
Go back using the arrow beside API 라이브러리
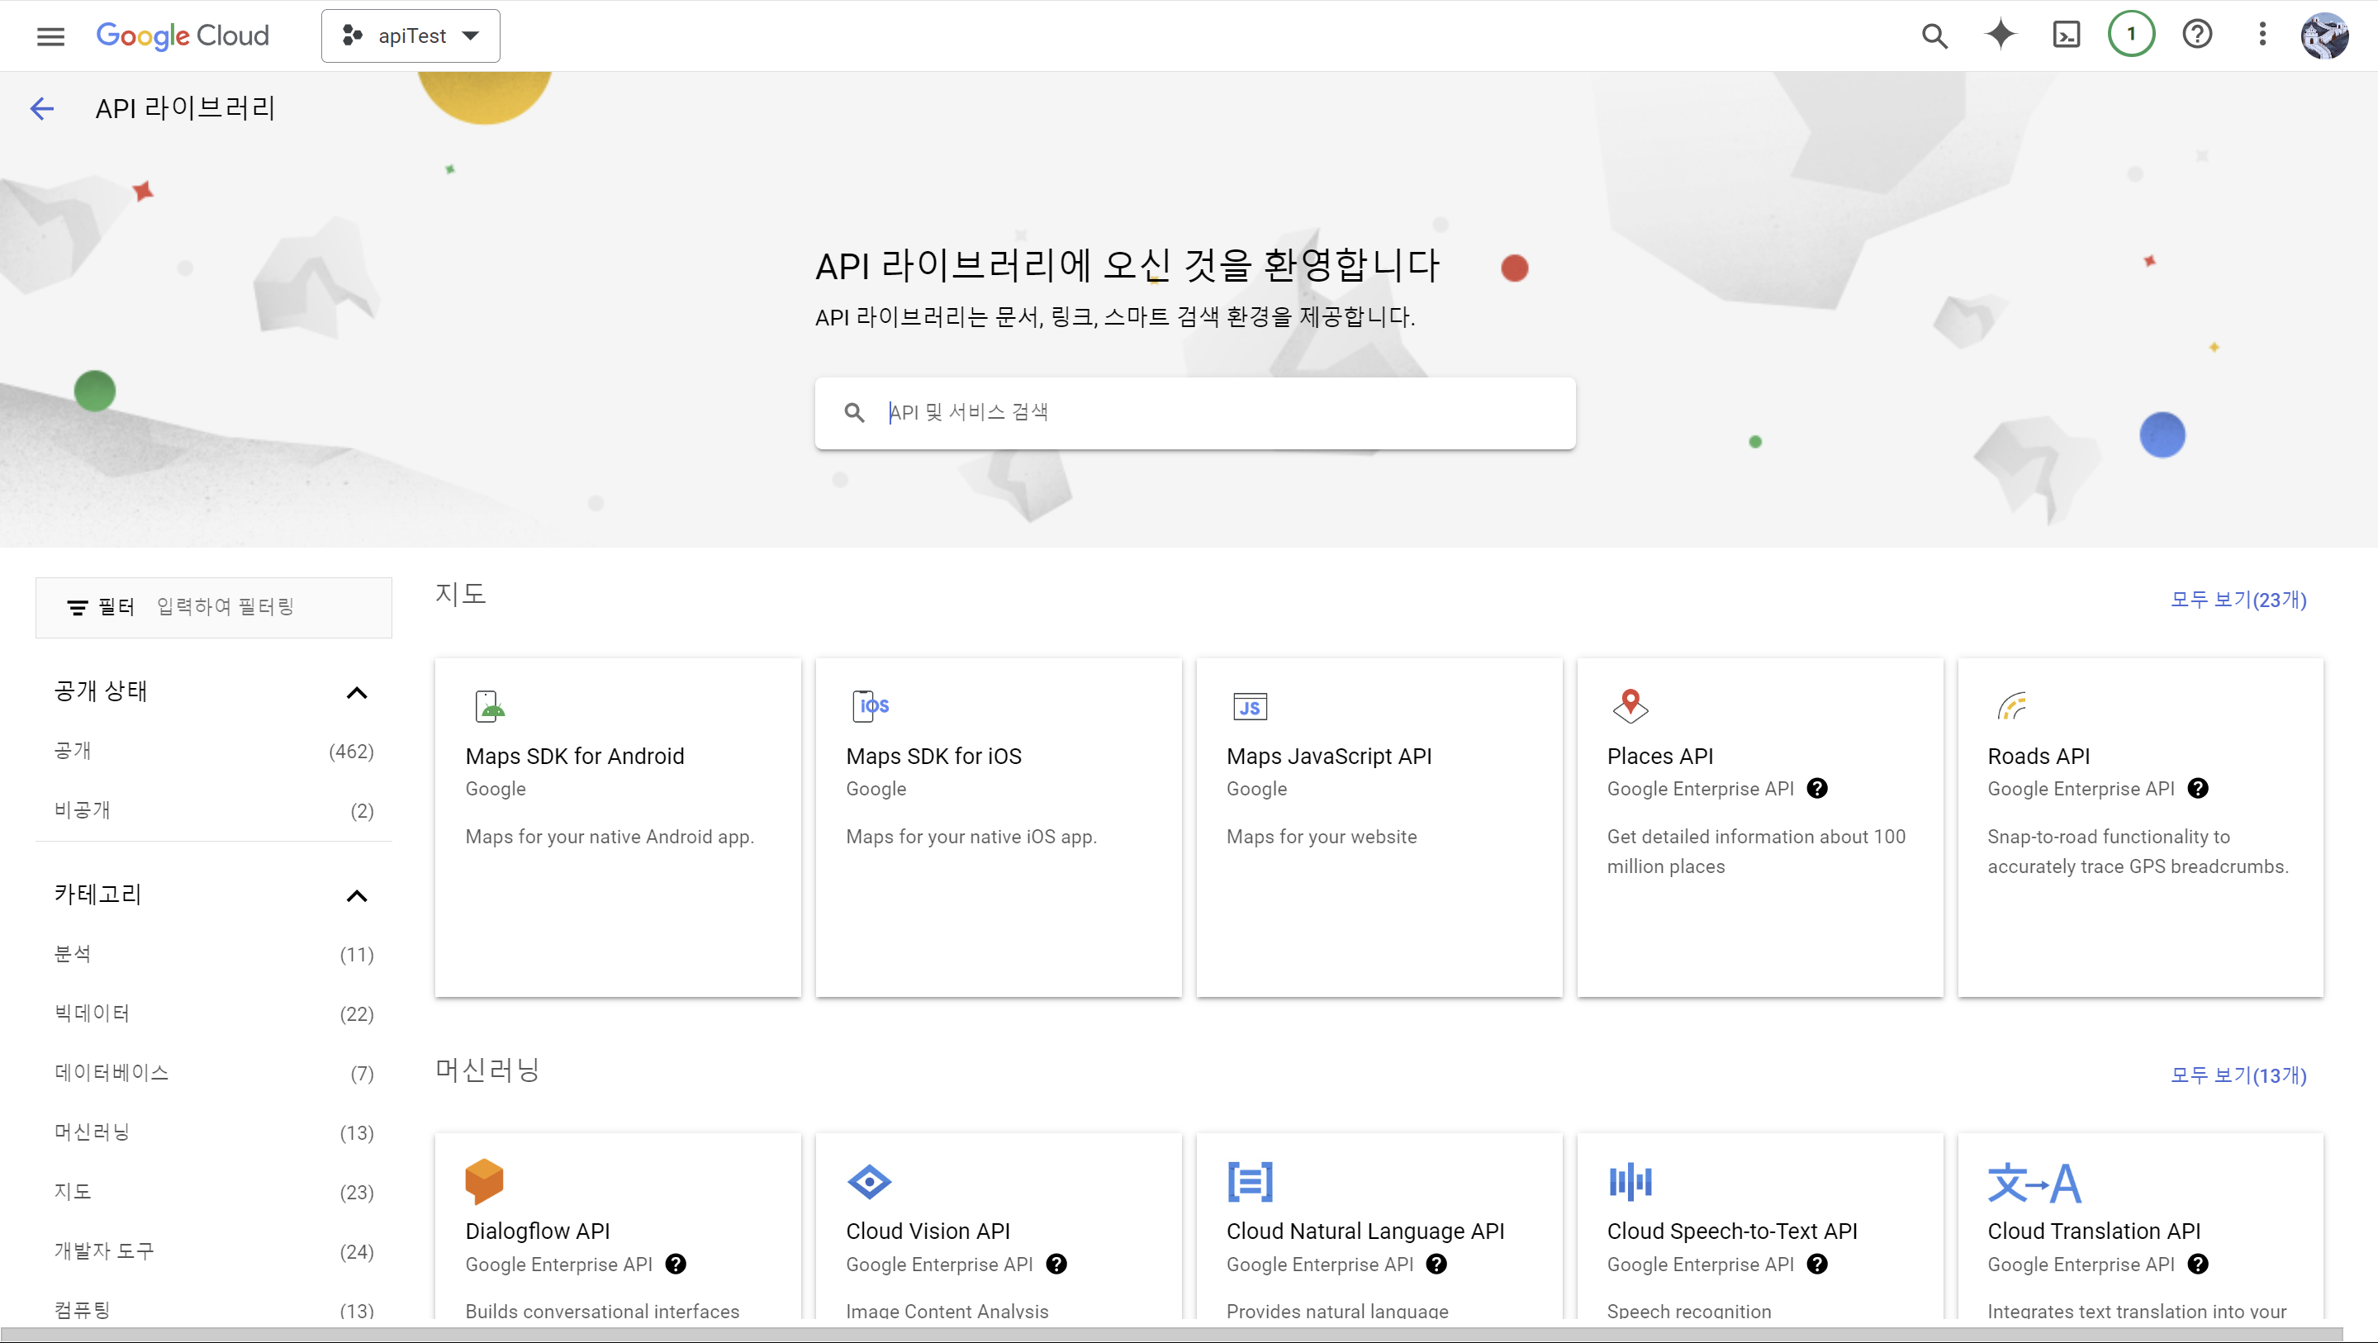[x=41, y=109]
